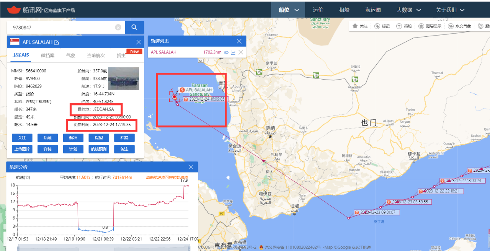Show speed chart icon in track list
This screenshot has width=490, height=251.
click(233, 52)
